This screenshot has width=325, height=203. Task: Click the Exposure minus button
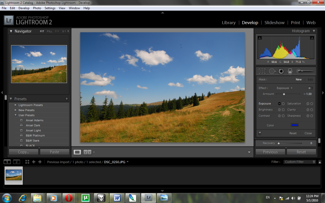point(279,104)
